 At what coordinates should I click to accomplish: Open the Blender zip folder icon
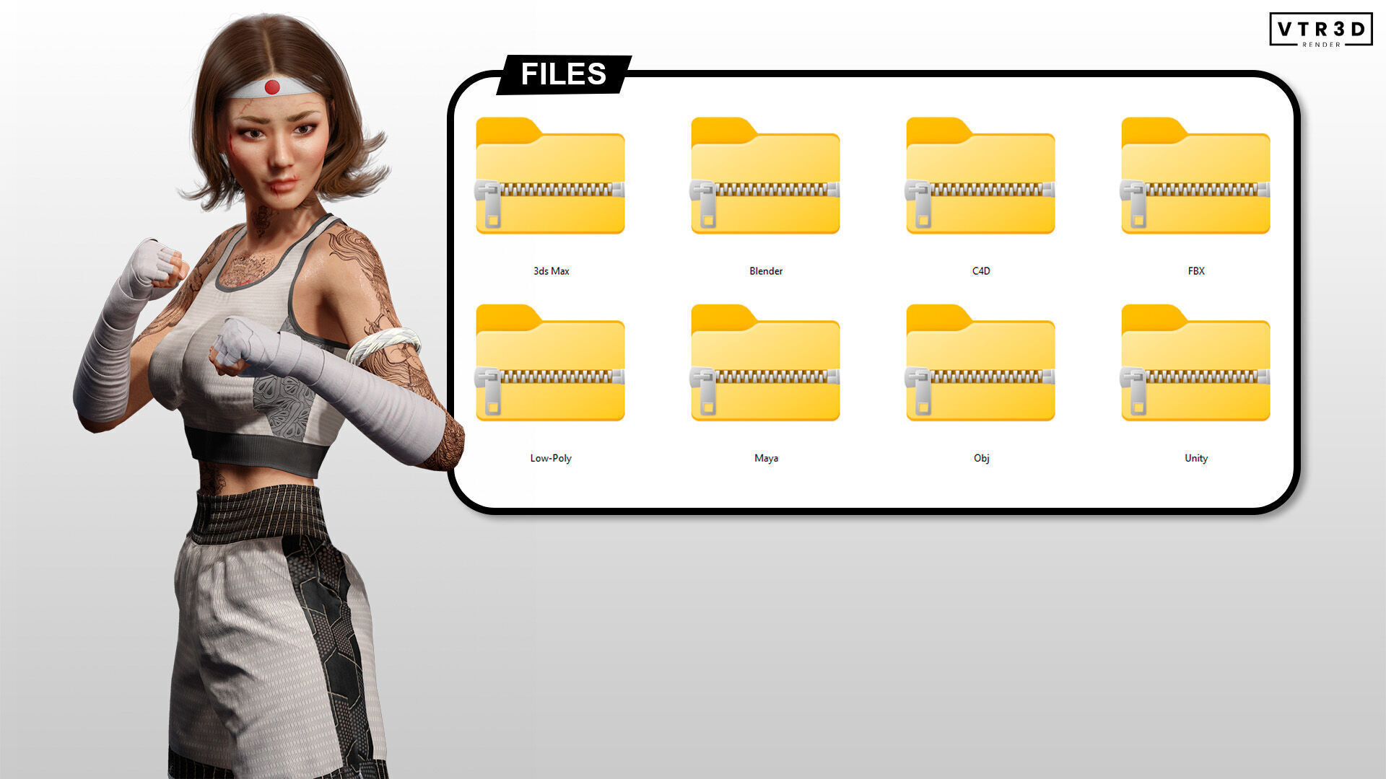[x=765, y=175]
